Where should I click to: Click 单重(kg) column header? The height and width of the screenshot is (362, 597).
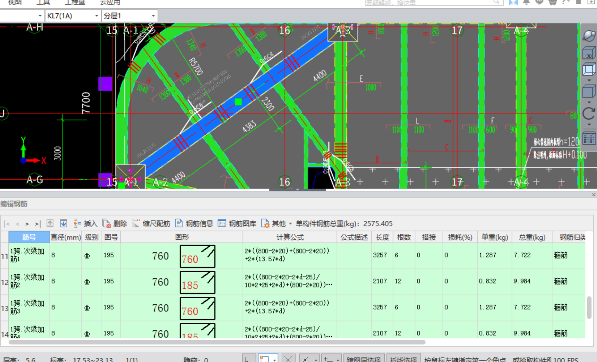tap(495, 237)
